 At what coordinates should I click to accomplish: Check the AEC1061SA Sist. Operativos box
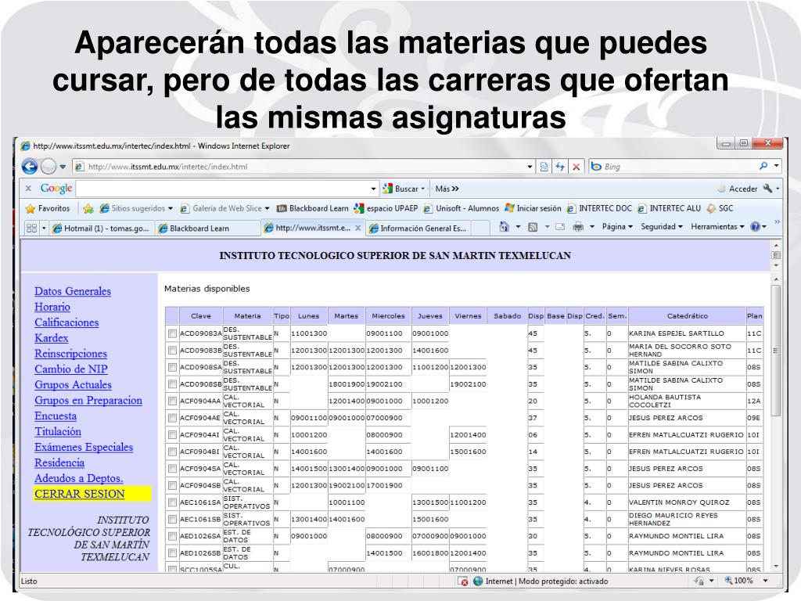pos(172,502)
